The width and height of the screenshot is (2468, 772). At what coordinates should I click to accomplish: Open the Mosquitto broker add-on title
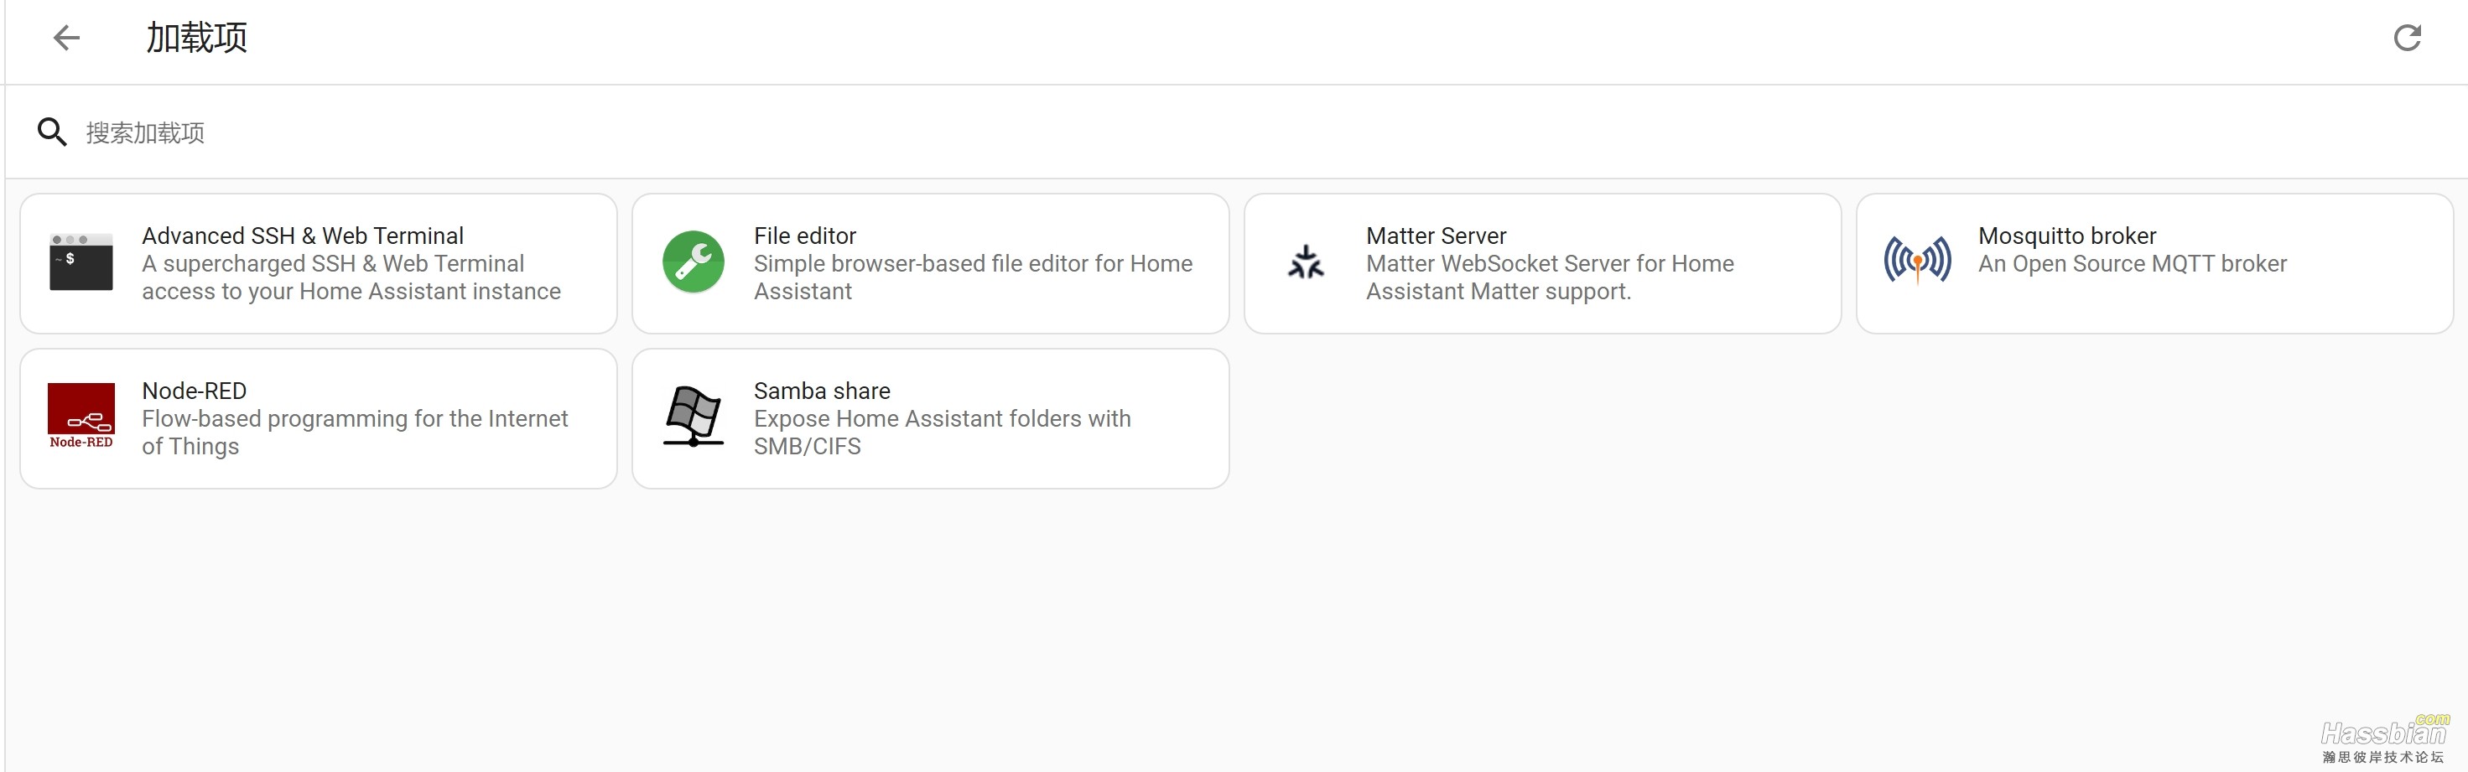click(x=2066, y=236)
